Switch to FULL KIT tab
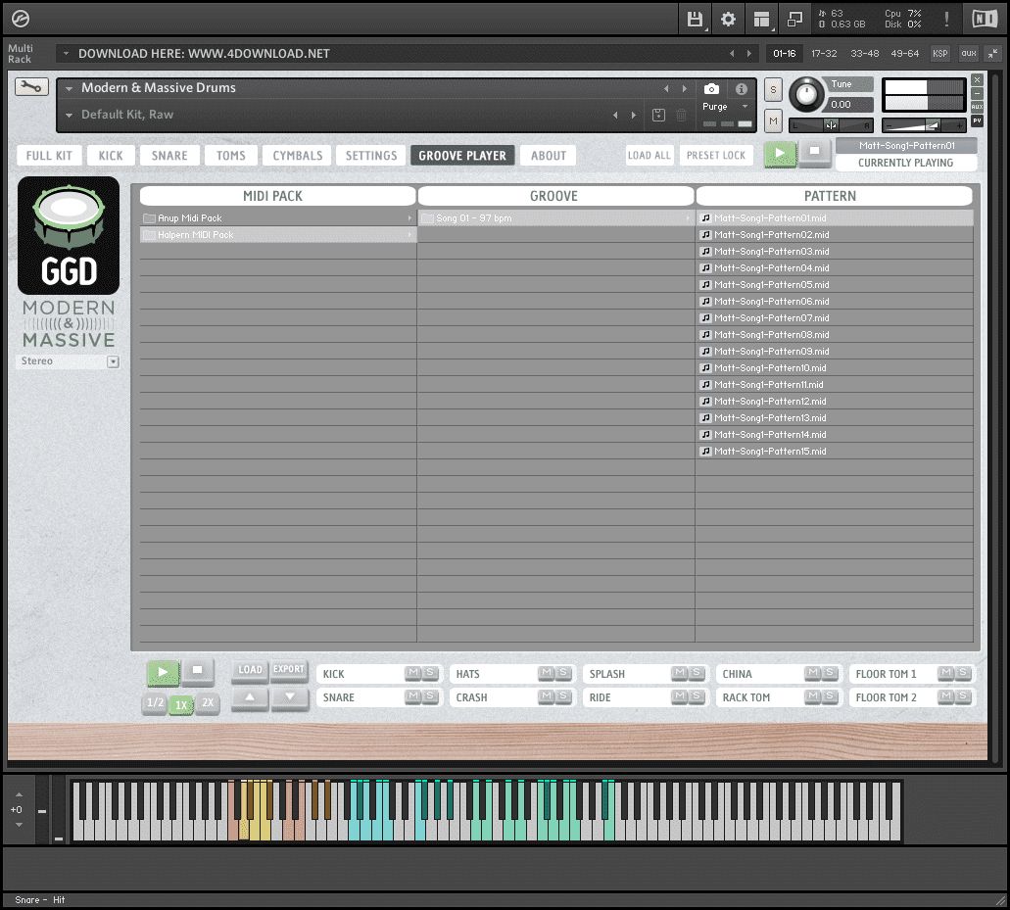The height and width of the screenshot is (910, 1010). [x=50, y=156]
